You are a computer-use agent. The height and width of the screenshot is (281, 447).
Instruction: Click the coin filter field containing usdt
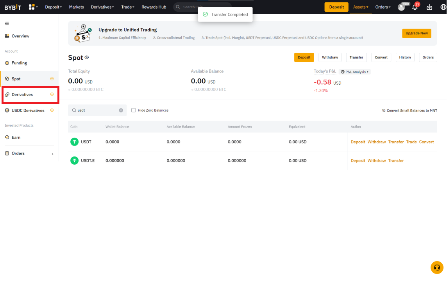97,110
